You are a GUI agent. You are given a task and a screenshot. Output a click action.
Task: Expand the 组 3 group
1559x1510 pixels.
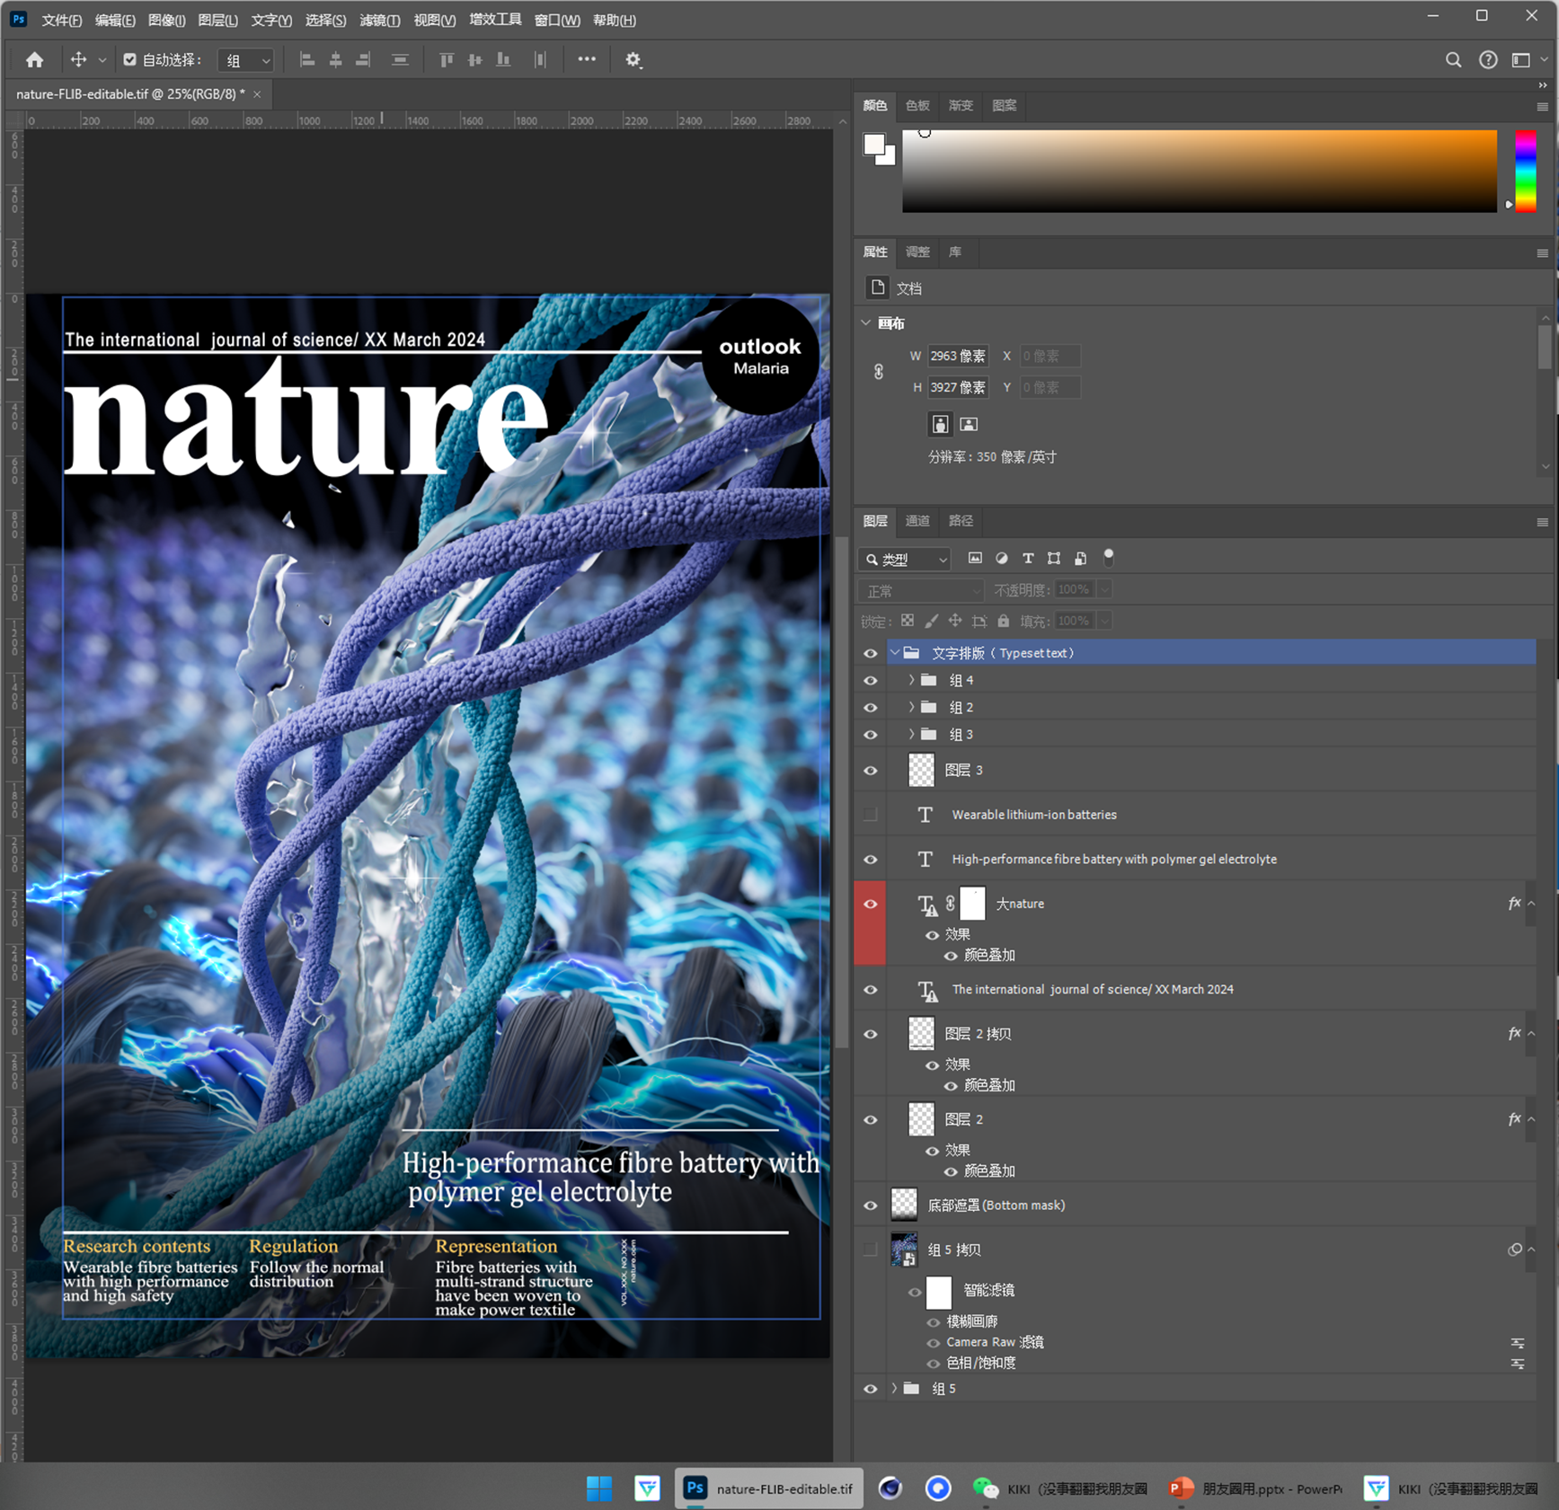coord(911,735)
